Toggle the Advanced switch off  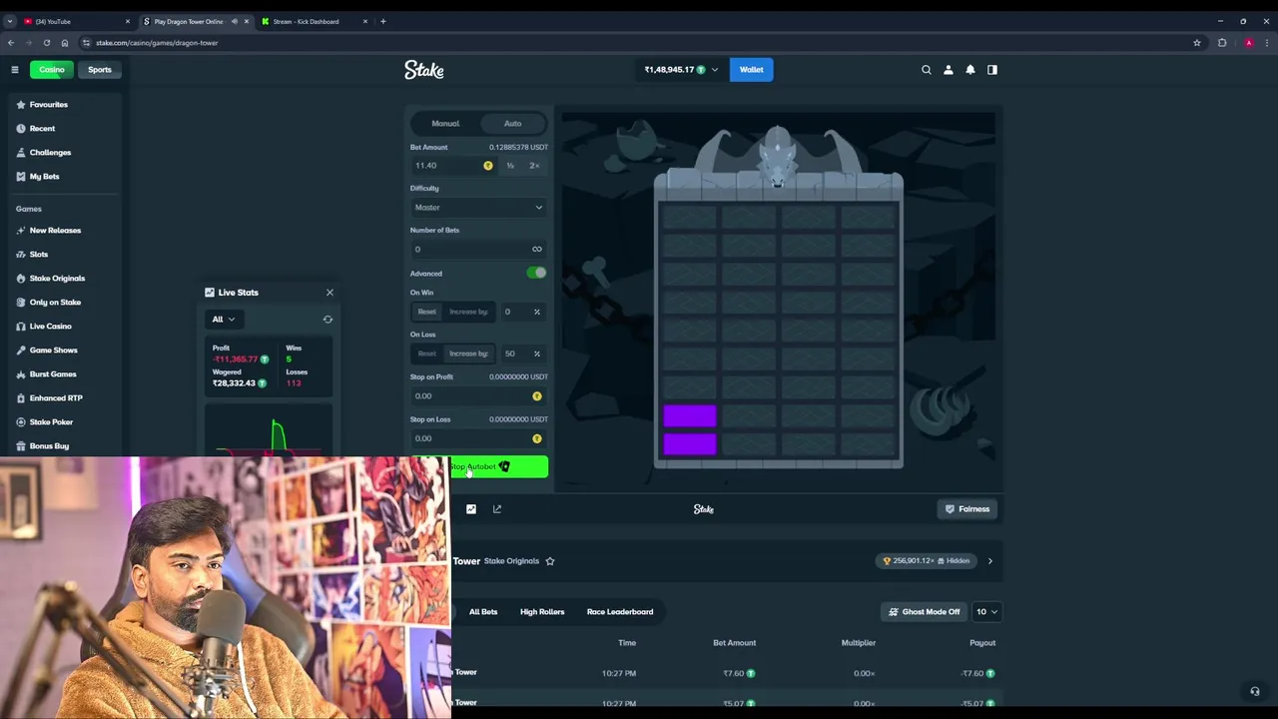(537, 273)
